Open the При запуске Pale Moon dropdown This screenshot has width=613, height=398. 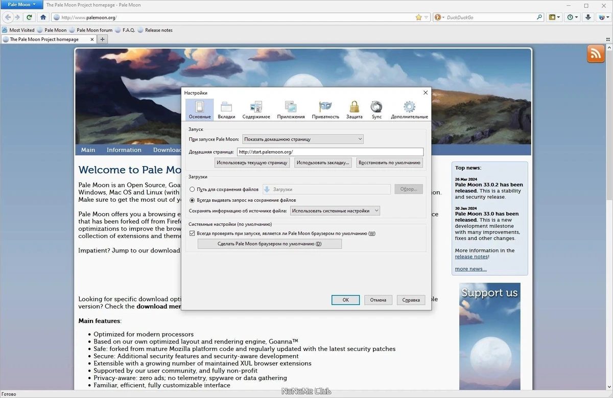302,139
